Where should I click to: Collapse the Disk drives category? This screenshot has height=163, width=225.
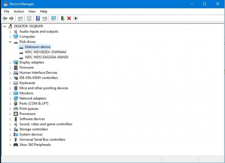click(x=10, y=42)
